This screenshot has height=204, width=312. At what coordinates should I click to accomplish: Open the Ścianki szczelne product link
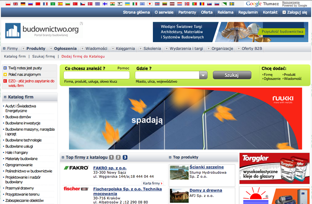point(206,167)
